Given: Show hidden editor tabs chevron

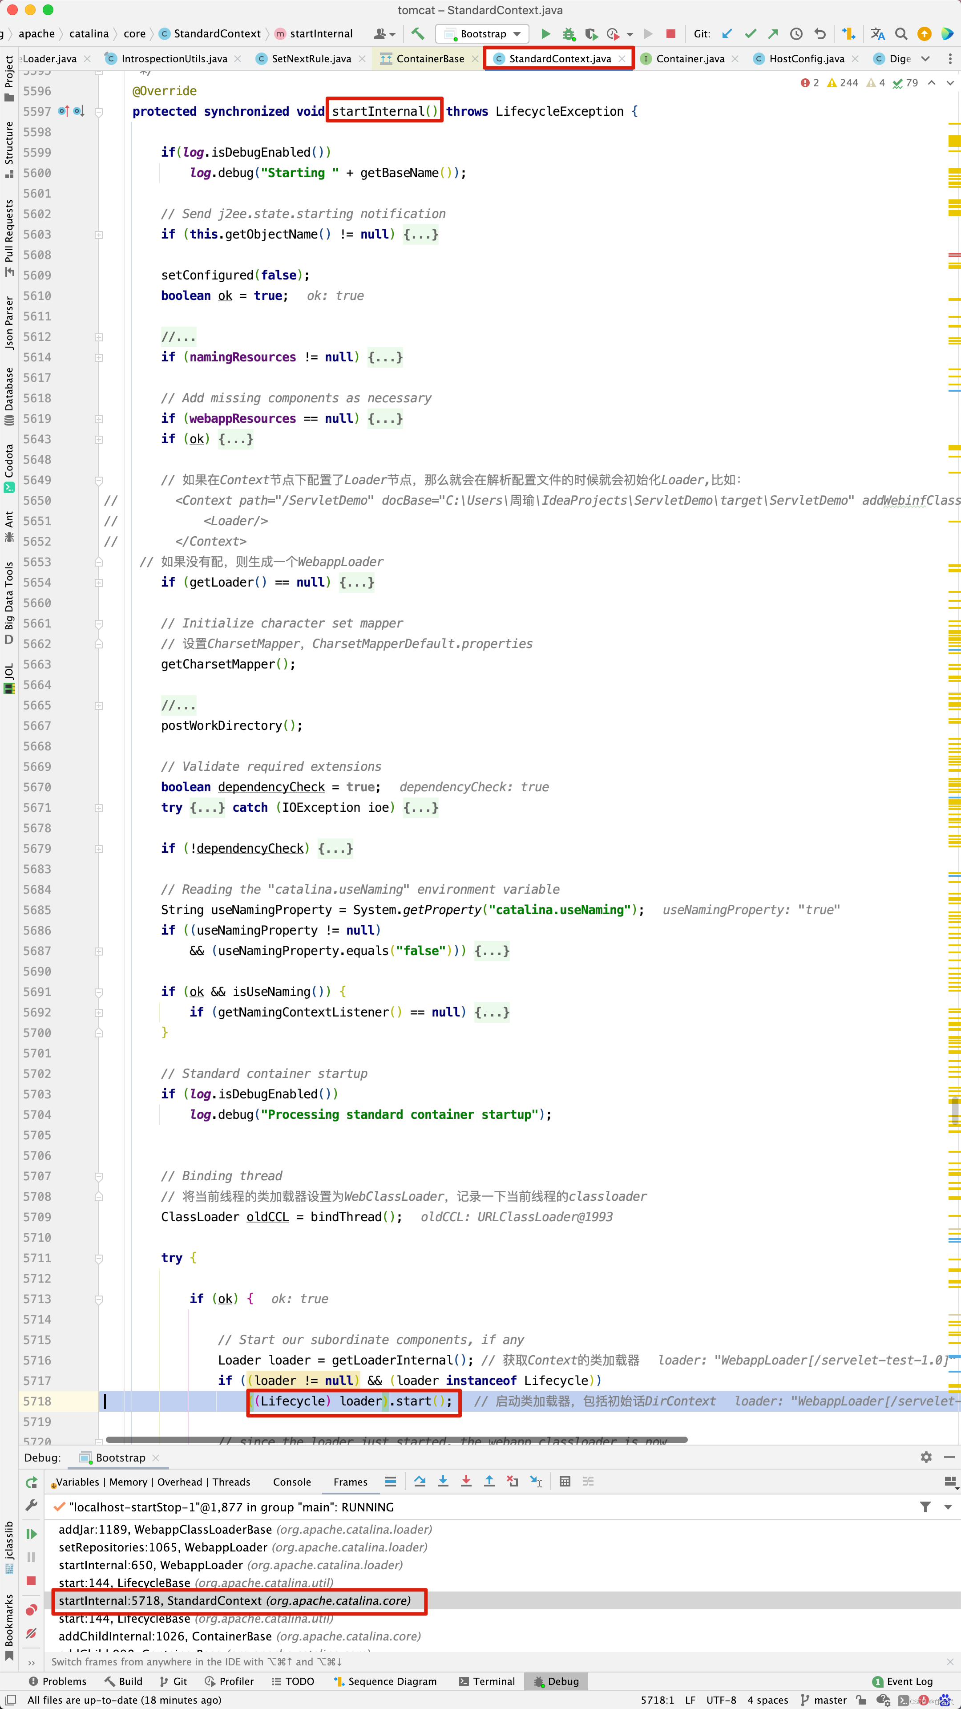Looking at the screenshot, I should point(925,58).
